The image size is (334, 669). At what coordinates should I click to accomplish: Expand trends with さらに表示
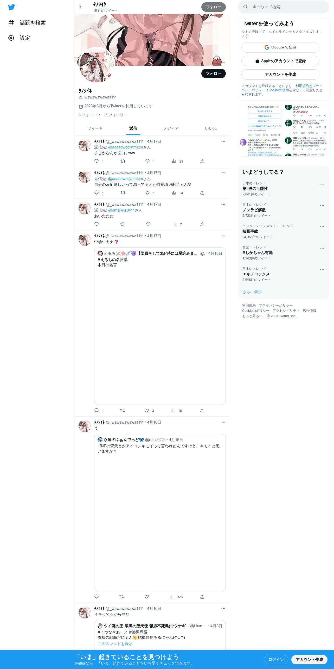(252, 292)
